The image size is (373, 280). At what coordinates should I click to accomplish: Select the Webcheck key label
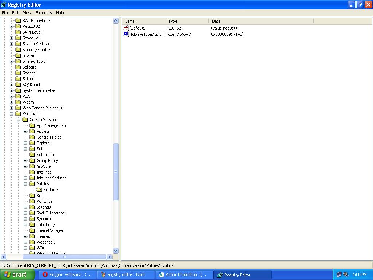coord(46,242)
